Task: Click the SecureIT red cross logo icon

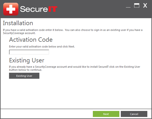Action: [x=11, y=9]
